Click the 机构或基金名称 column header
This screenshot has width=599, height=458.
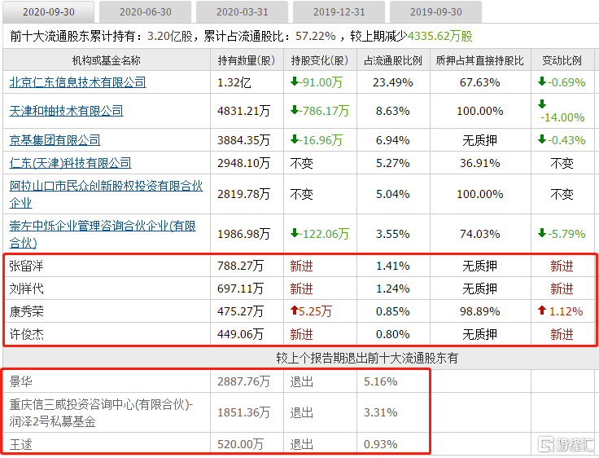point(106,60)
